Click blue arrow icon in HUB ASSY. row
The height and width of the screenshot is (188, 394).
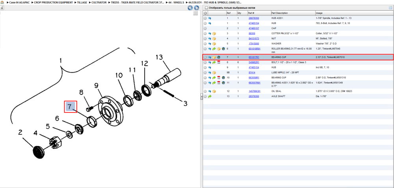point(210,18)
